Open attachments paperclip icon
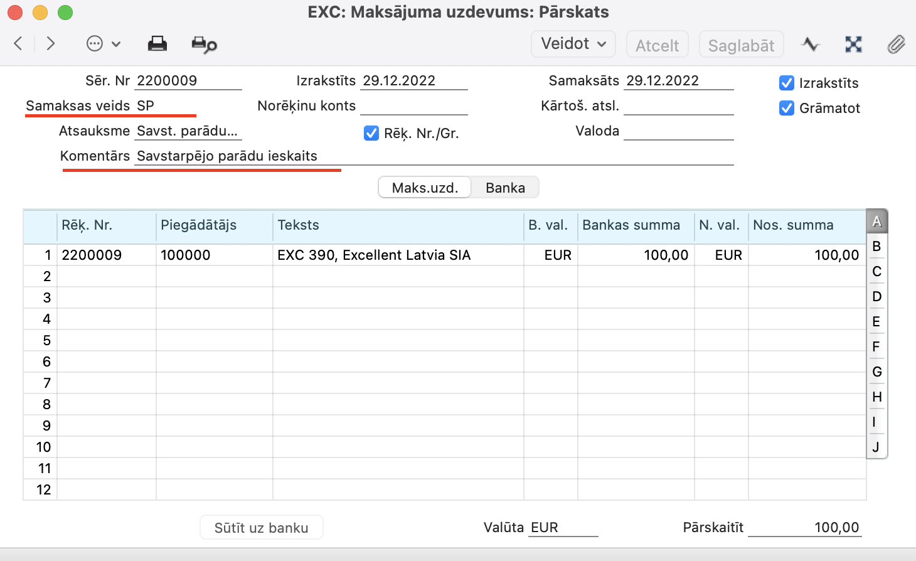This screenshot has width=916, height=561. [x=896, y=44]
